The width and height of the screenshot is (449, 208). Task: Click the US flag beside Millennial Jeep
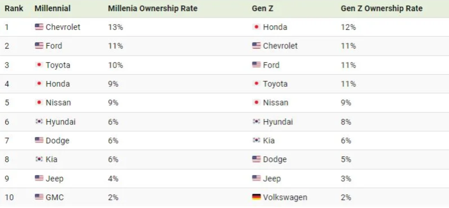click(39, 178)
